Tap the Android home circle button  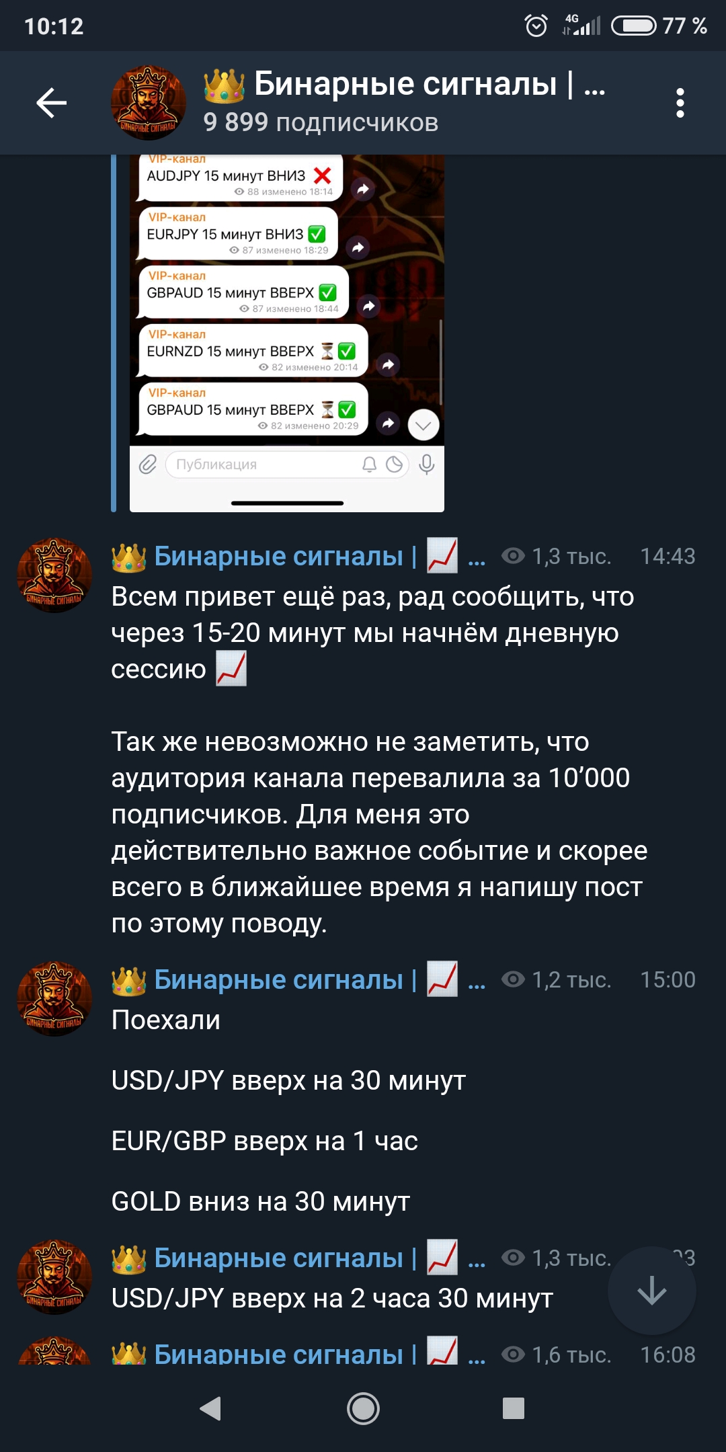(x=363, y=1408)
